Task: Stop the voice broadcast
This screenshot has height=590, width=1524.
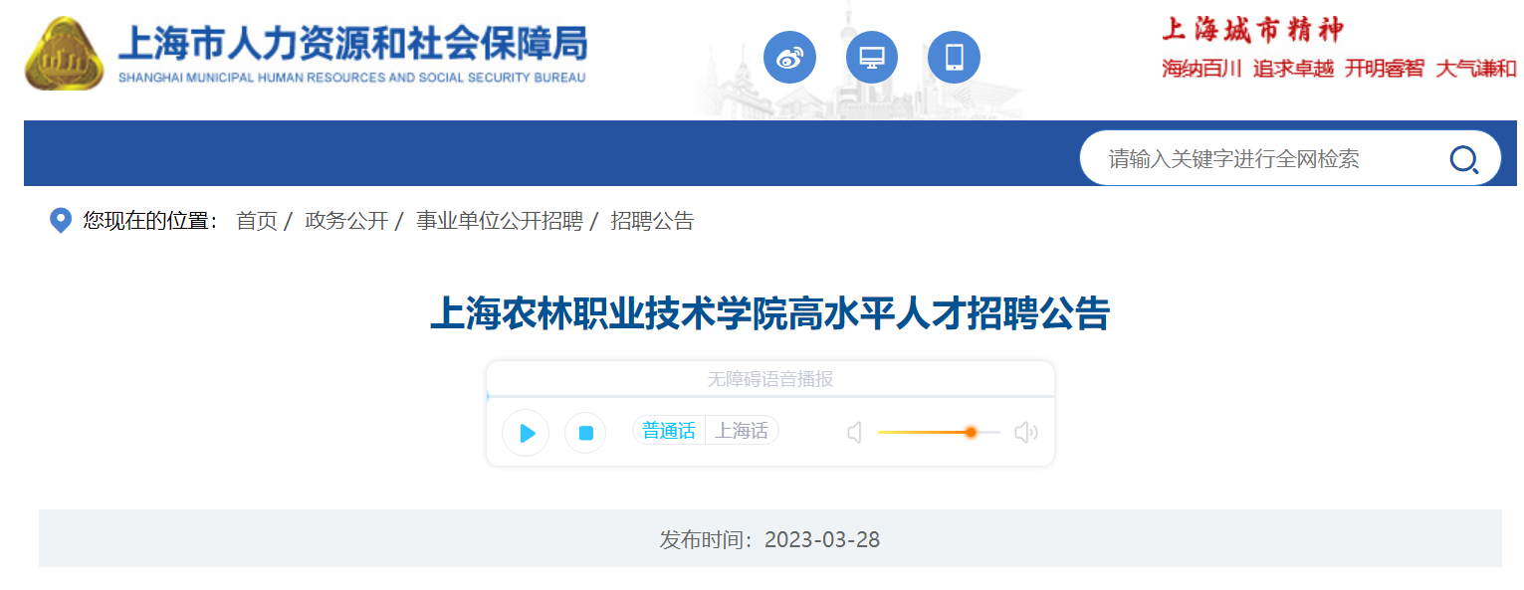Action: pyautogui.click(x=585, y=433)
